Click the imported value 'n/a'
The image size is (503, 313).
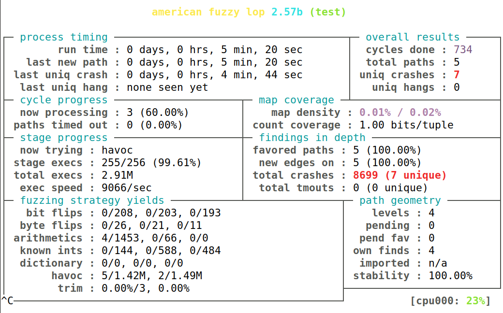point(438,263)
